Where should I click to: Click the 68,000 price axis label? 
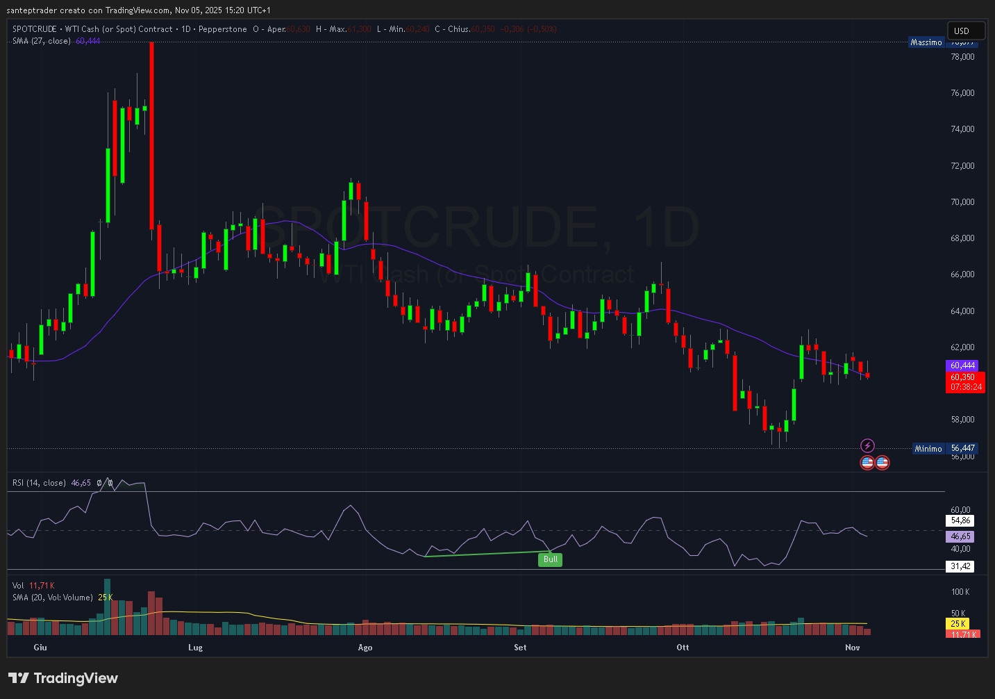pyautogui.click(x=962, y=238)
